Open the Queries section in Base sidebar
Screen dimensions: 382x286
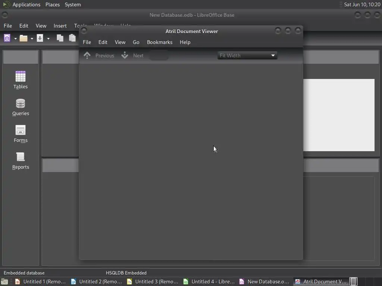click(21, 107)
